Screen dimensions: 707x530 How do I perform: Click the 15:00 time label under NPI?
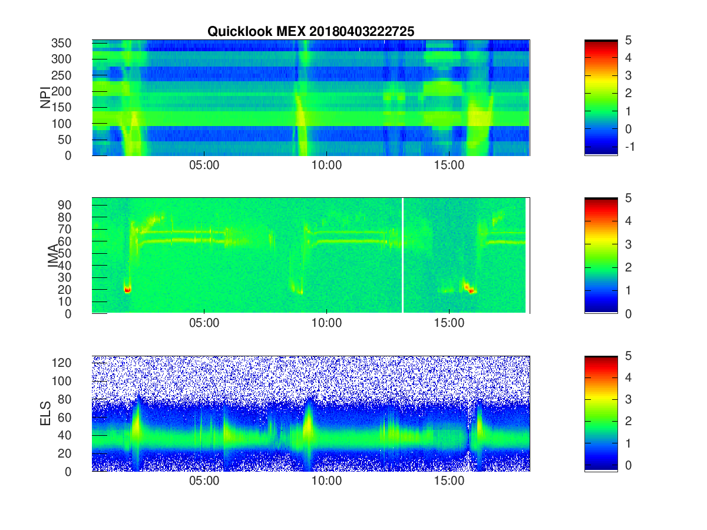(449, 165)
